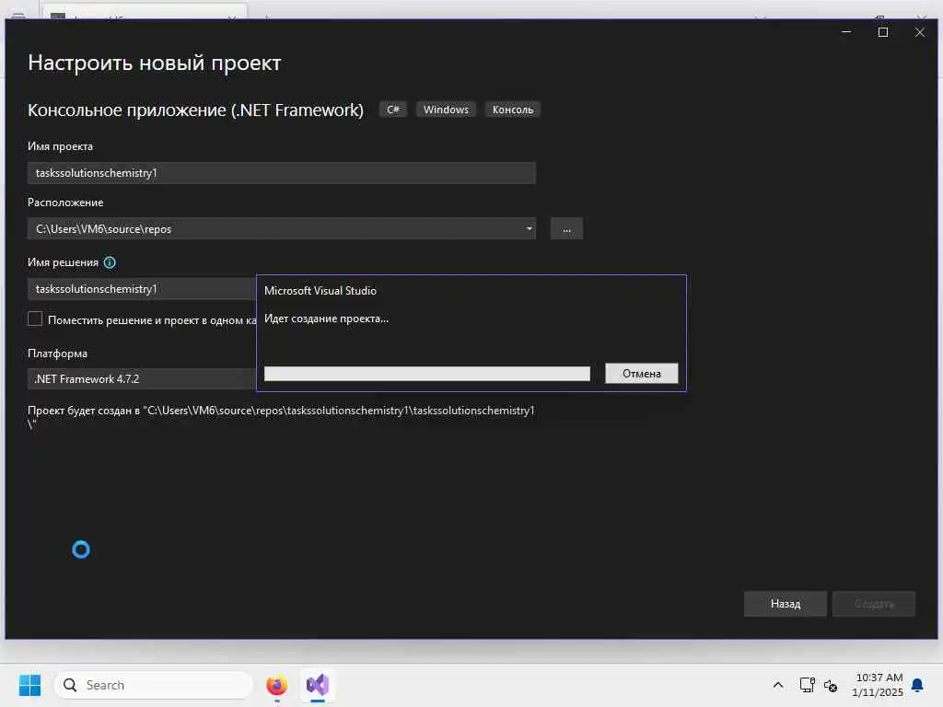Show hidden system tray icons
This screenshot has height=707, width=943.
pos(777,685)
